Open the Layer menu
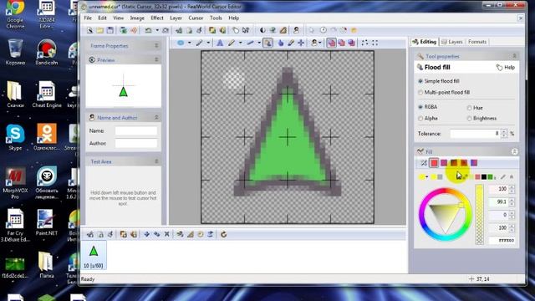535x301 pixels. point(176,18)
